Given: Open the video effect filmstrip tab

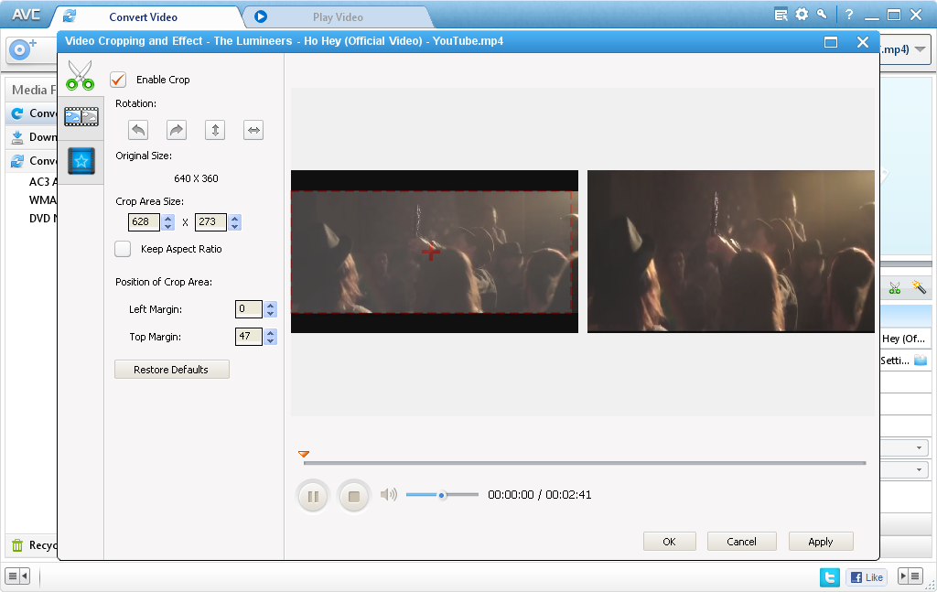Looking at the screenshot, I should point(81,116).
